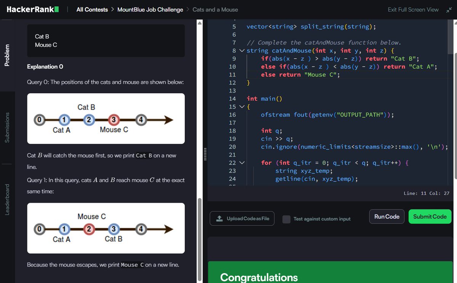Click 'Cat B will catch the mouse first' sentence
The height and width of the screenshot is (283, 457).
click(102, 161)
